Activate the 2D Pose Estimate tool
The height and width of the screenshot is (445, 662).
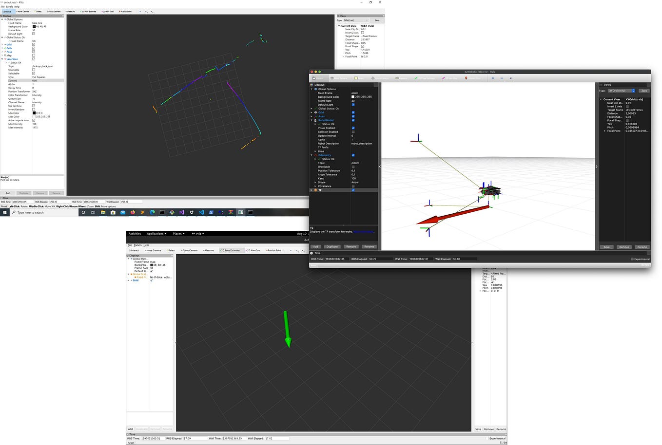click(x=88, y=11)
